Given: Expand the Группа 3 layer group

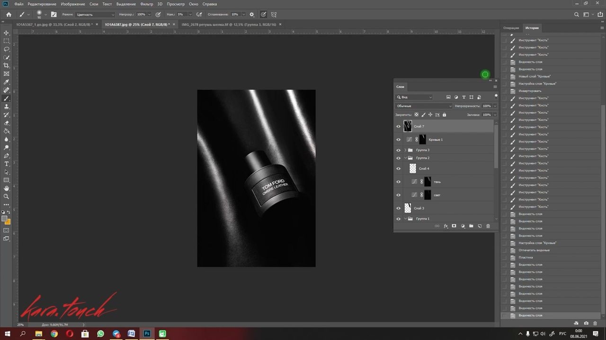Looking at the screenshot, I should [x=405, y=150].
